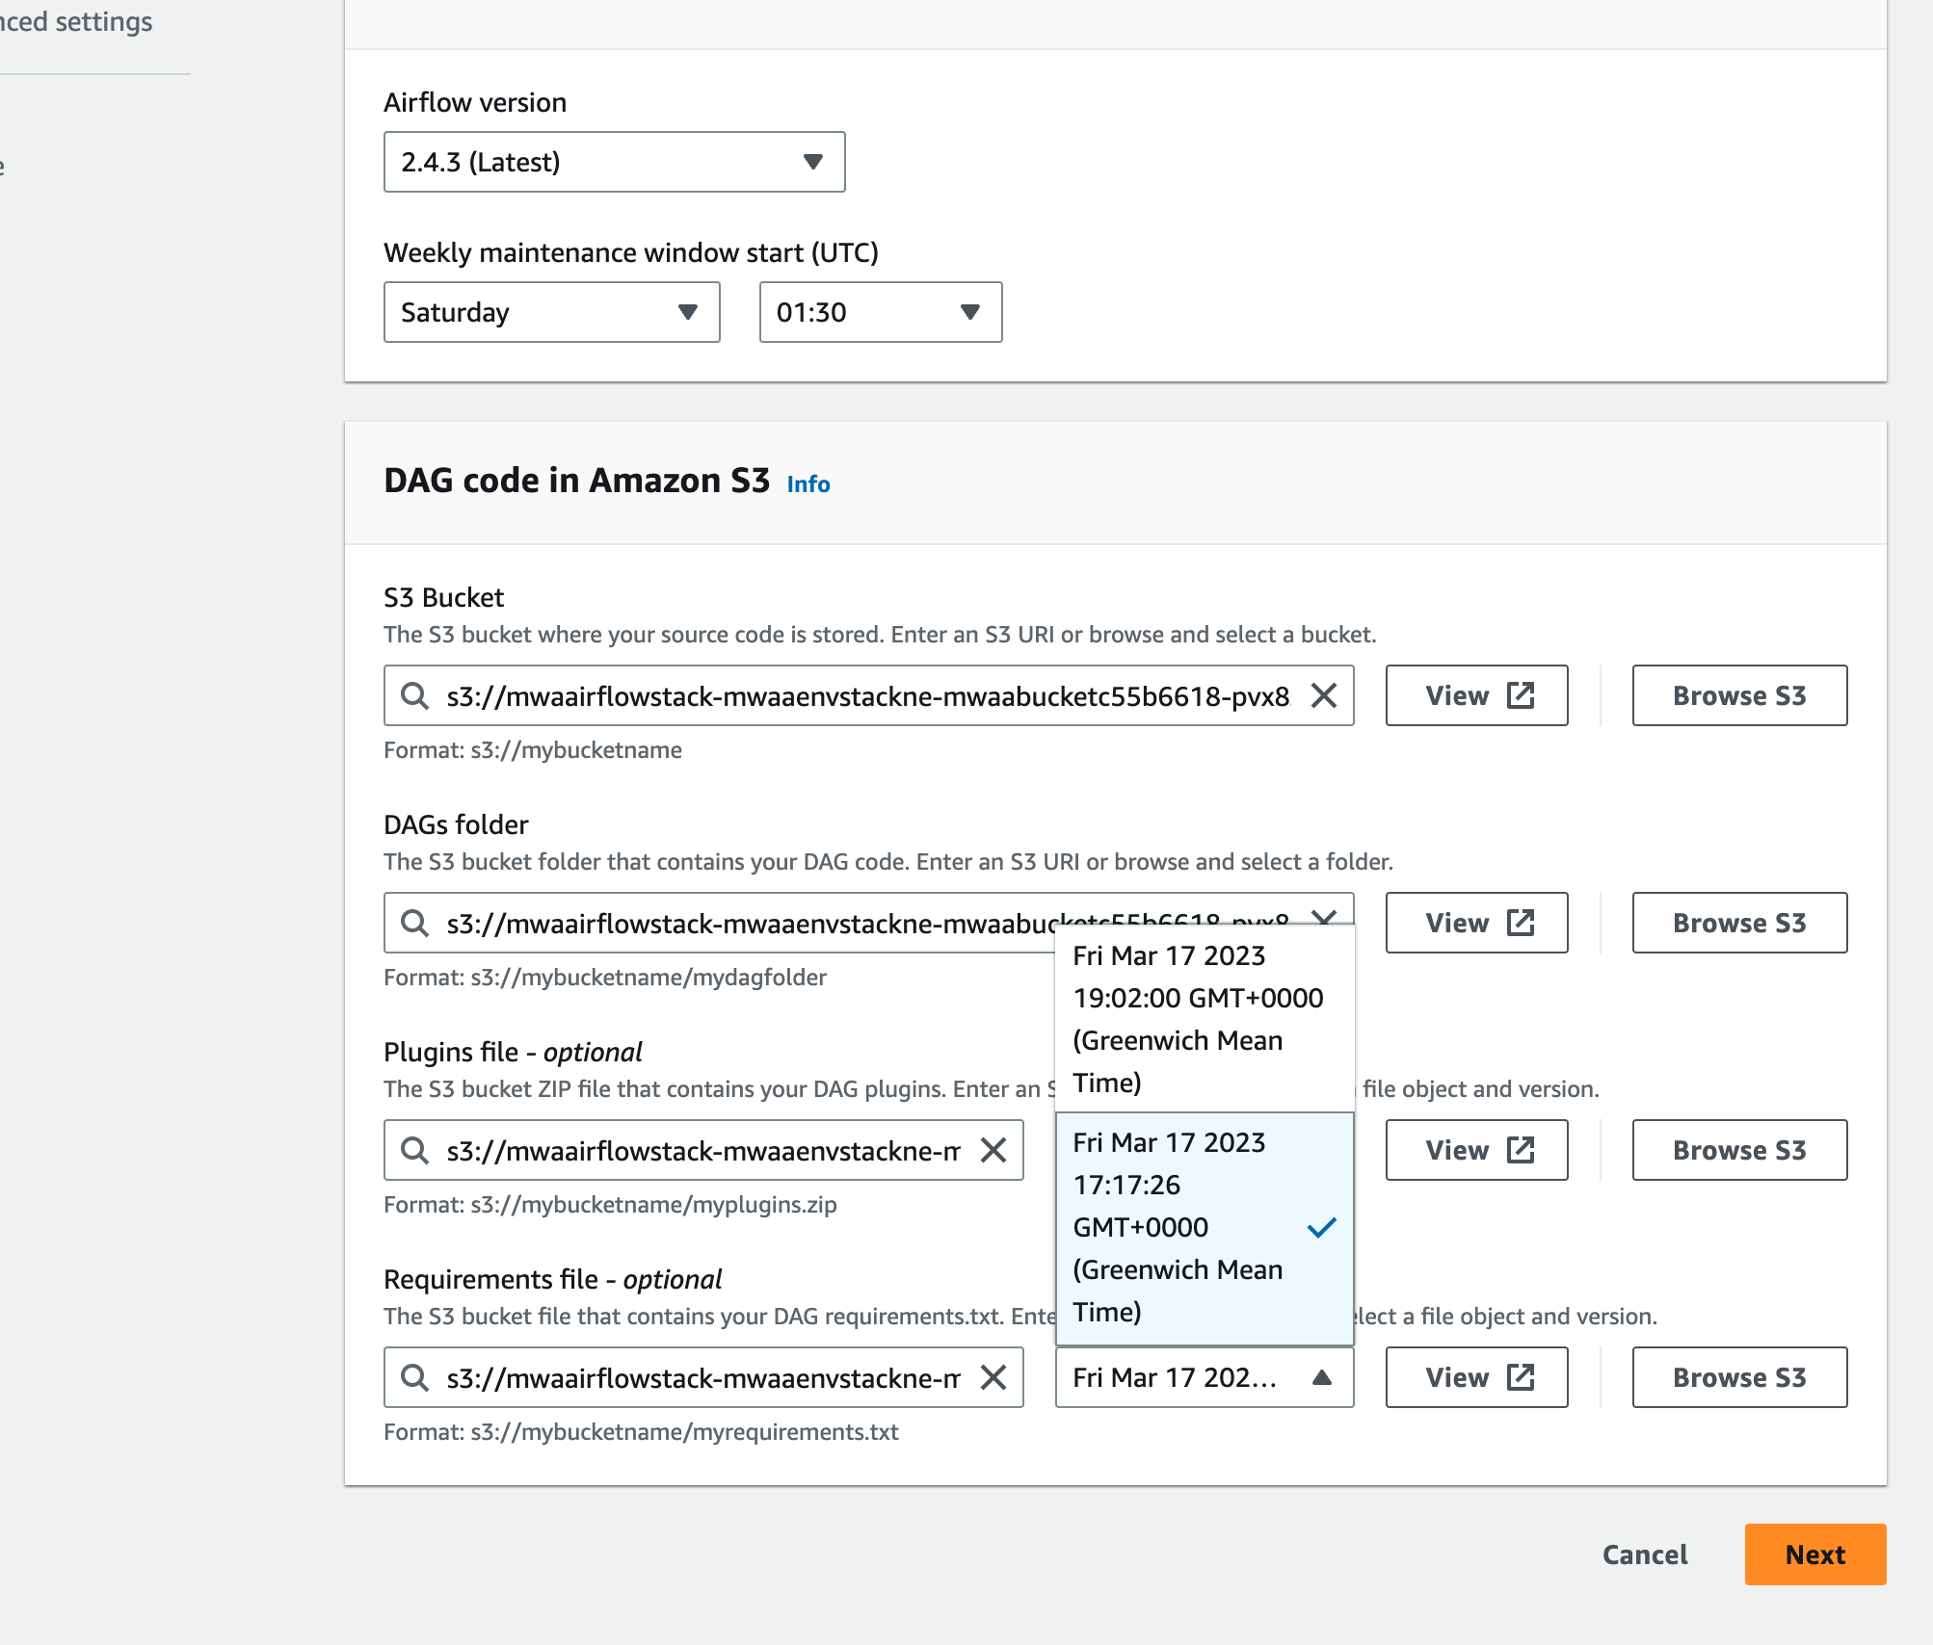View the S3 Bucket in new tab
This screenshot has width=1933, height=1645.
pos(1477,695)
